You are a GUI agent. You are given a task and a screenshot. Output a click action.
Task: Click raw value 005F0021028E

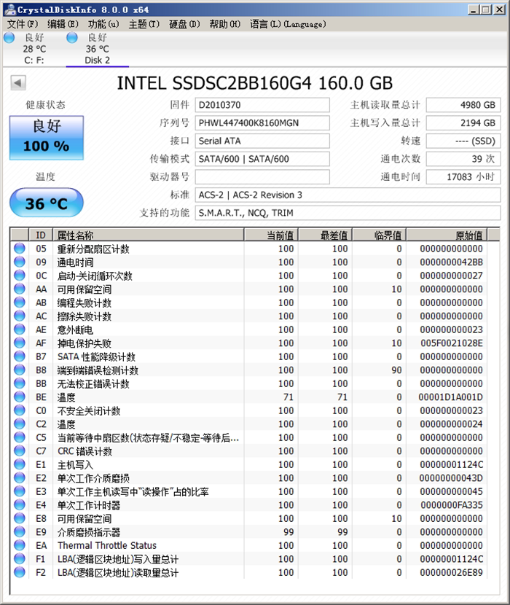pos(452,343)
